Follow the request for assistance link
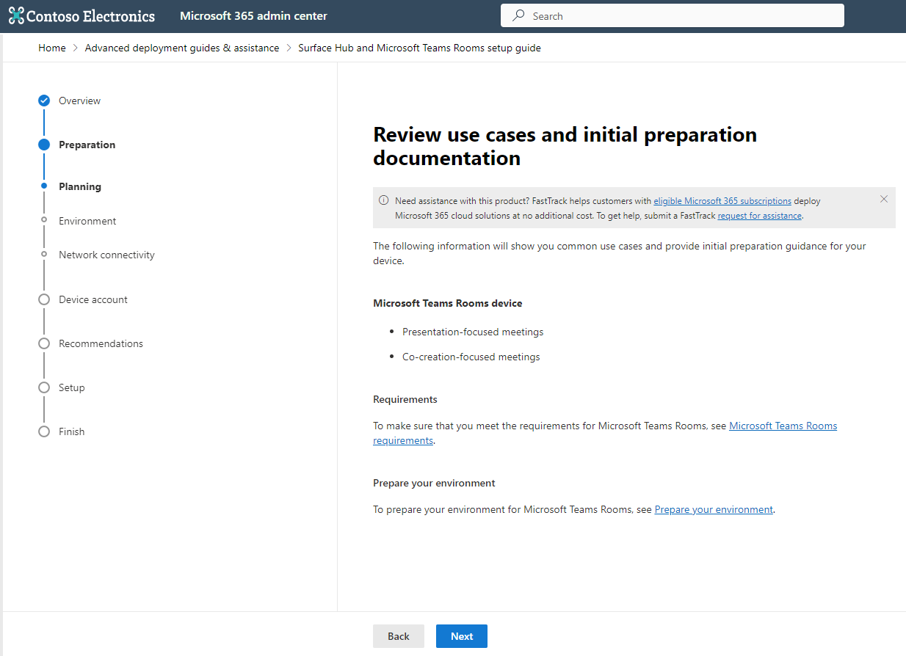The image size is (906, 656). coord(760,216)
